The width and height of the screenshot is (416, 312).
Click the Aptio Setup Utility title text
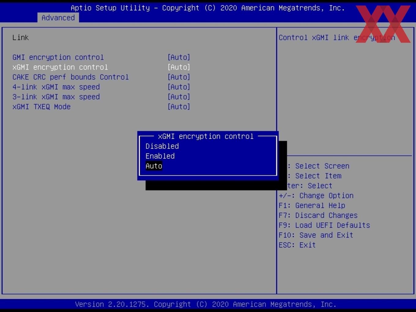pyautogui.click(x=208, y=8)
